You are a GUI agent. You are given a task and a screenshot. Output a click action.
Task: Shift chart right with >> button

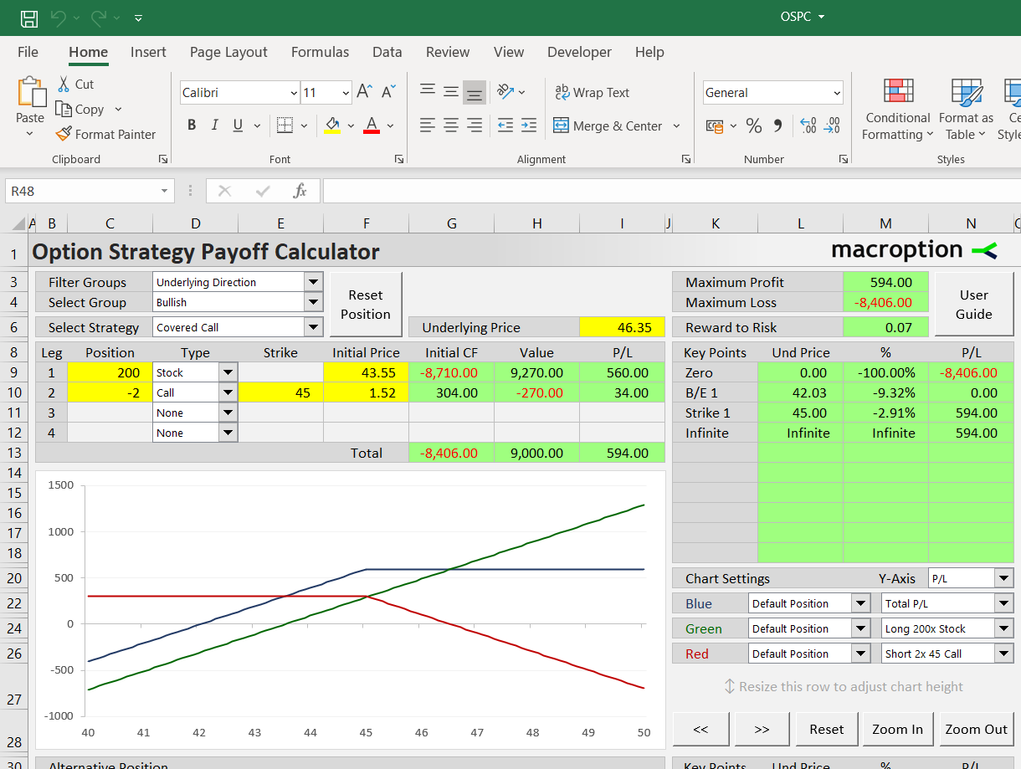[762, 730]
